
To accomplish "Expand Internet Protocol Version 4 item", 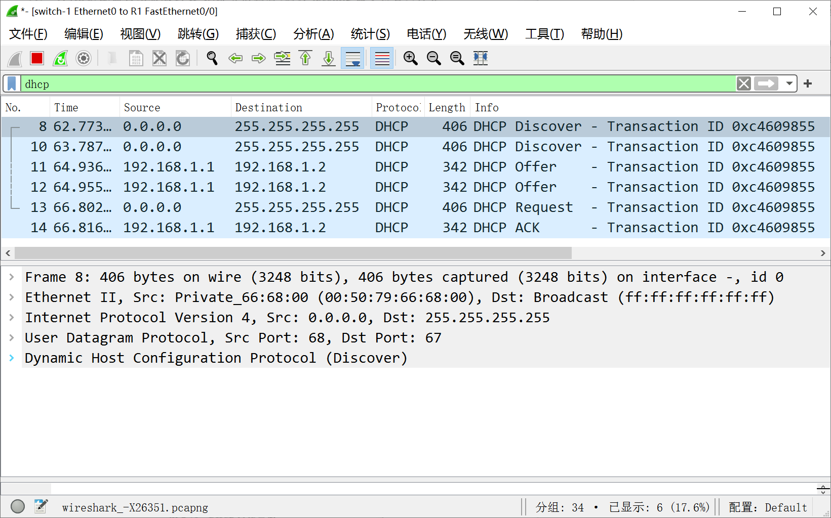I will [12, 317].
